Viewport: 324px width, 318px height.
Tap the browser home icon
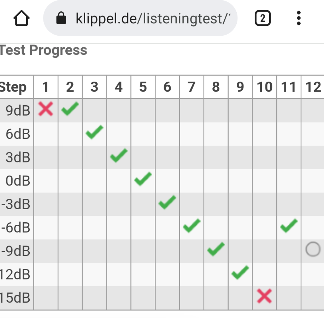[21, 18]
